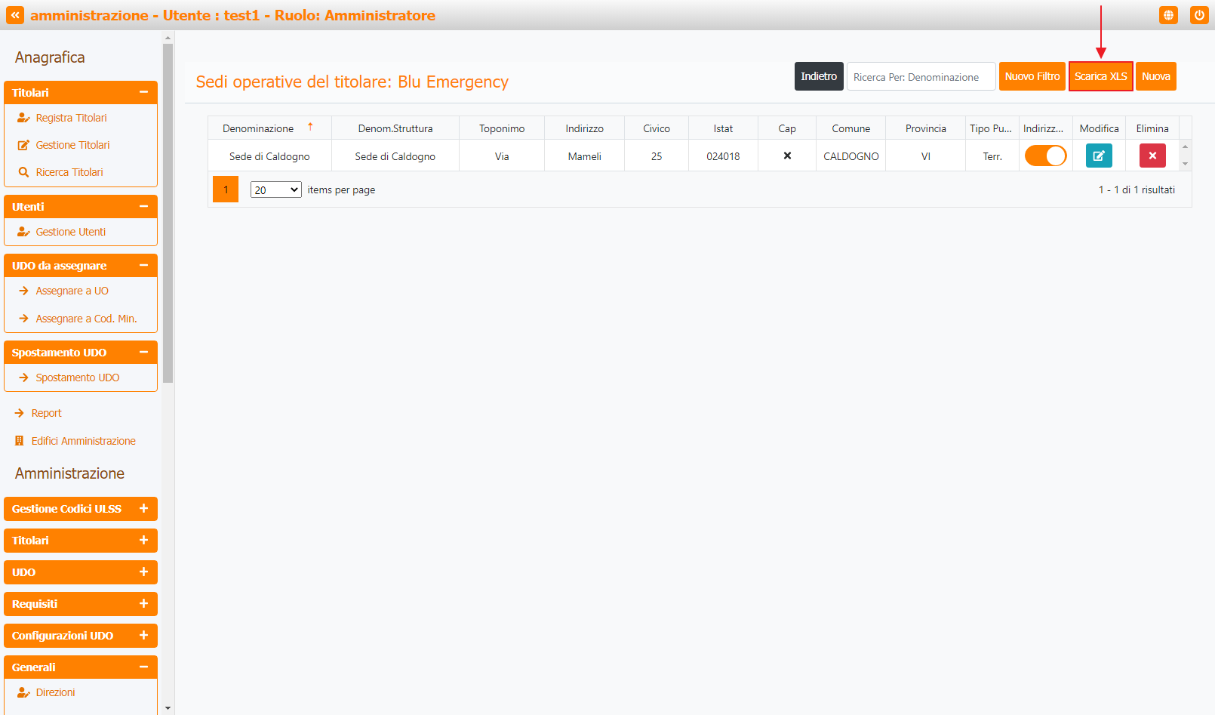
Task: Open Assegnare a UO
Action: [x=72, y=291]
